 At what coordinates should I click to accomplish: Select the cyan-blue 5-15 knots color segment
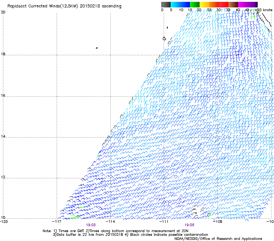[180, 4]
